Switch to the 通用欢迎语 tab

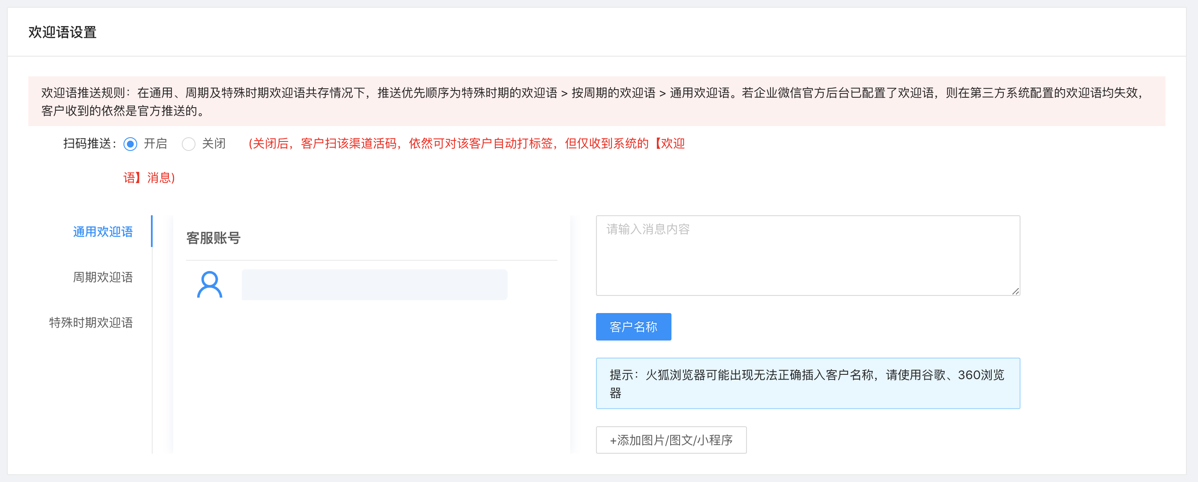tap(103, 232)
